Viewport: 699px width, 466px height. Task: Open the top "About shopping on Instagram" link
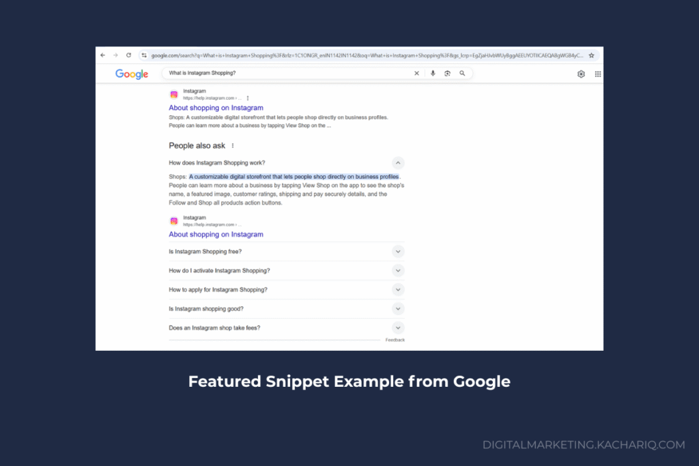click(x=216, y=108)
